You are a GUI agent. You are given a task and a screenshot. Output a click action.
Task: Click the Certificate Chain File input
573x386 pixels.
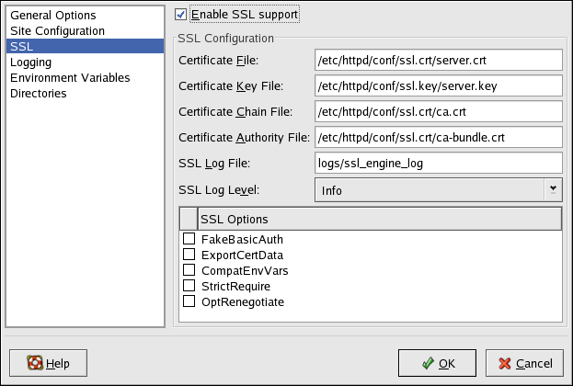437,112
